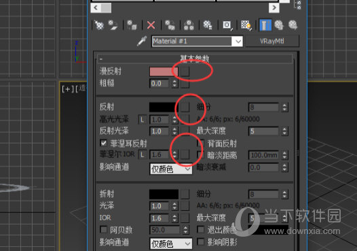
Task: Open the 反射 black color swatch
Action: pos(164,107)
